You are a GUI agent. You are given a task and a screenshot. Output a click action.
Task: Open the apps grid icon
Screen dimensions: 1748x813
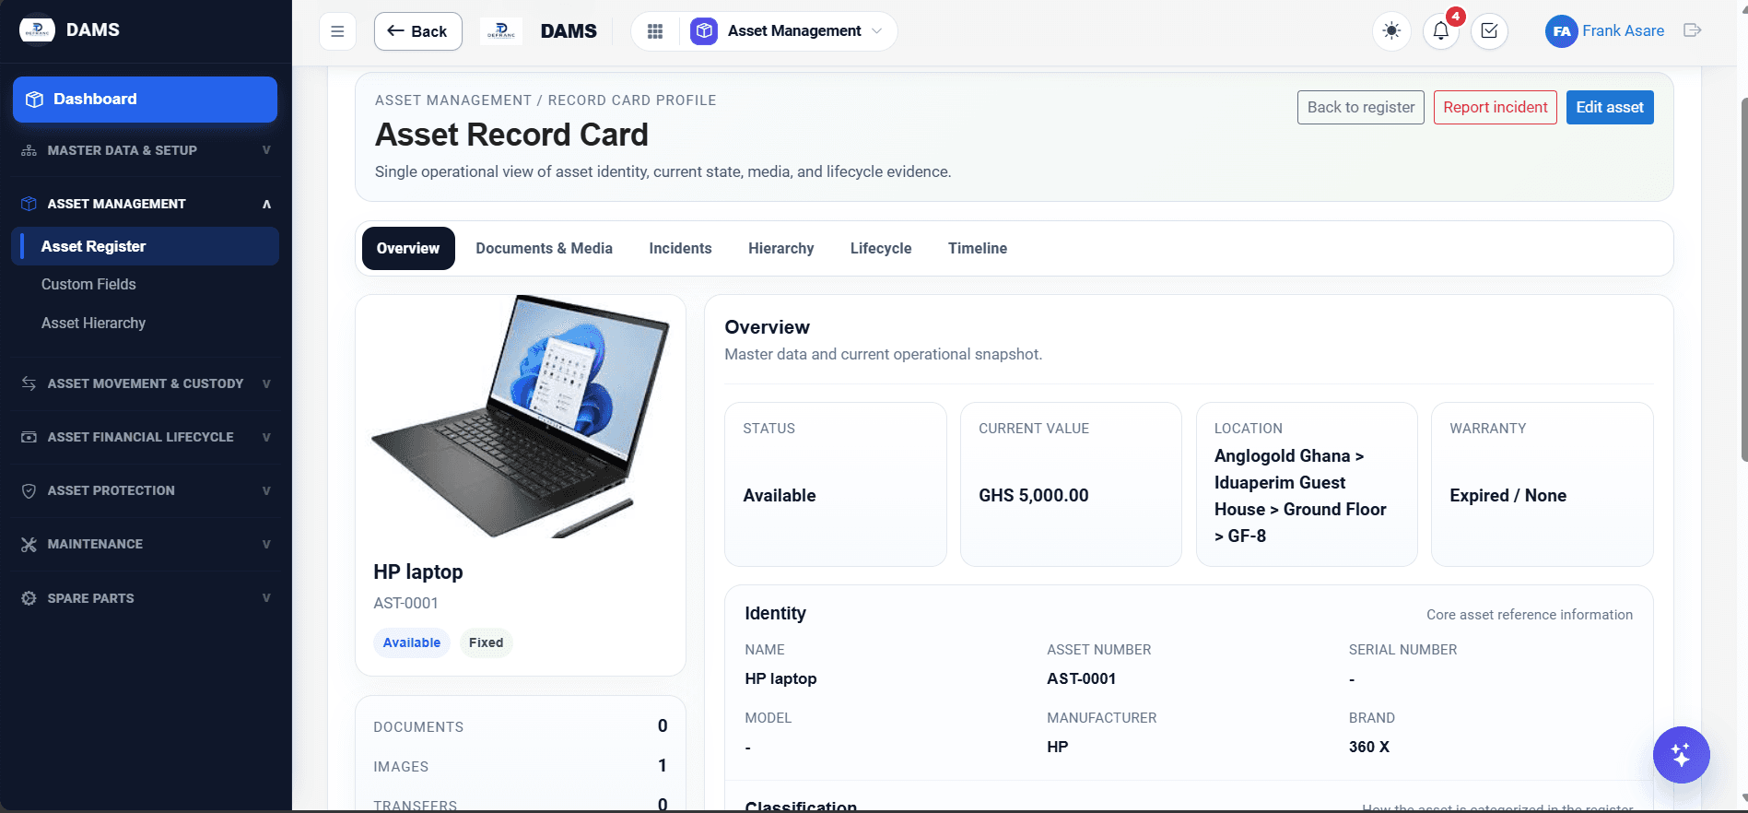(655, 31)
